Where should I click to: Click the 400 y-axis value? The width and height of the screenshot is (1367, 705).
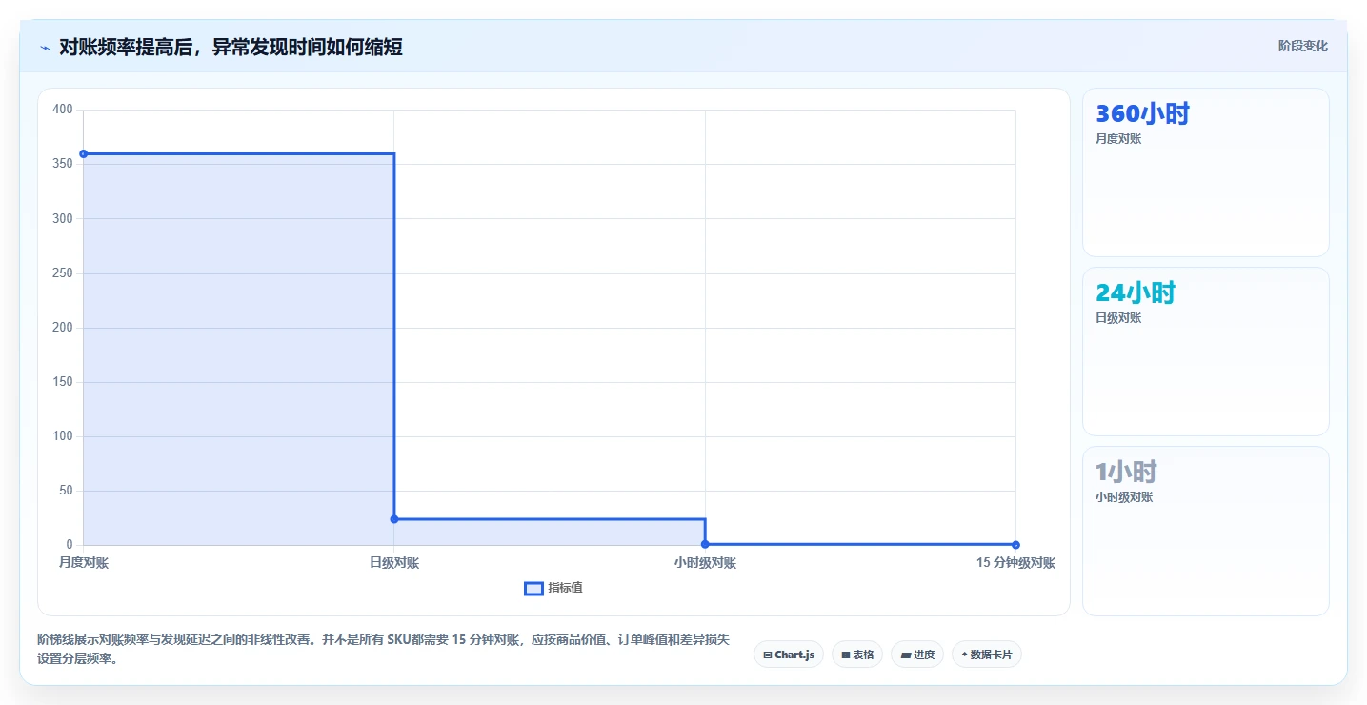[x=63, y=110]
